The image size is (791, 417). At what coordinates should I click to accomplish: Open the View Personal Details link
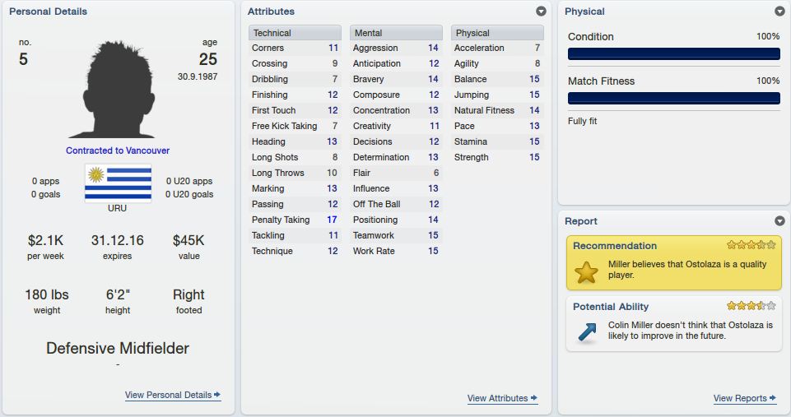click(173, 395)
